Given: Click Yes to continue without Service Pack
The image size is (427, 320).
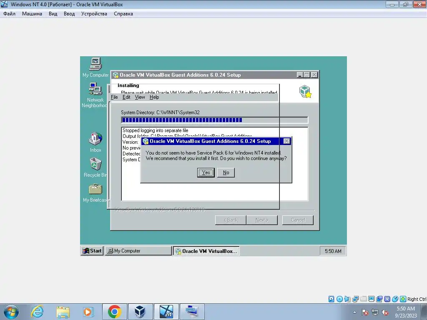Looking at the screenshot, I should click(x=206, y=172).
